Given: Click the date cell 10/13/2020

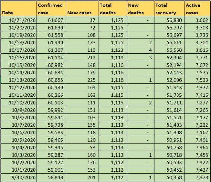Looking at the screenshot, I should (19, 80).
